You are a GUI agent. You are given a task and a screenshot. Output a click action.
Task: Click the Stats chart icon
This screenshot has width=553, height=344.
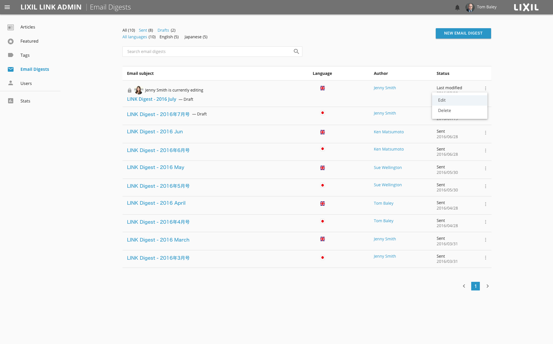point(11,101)
